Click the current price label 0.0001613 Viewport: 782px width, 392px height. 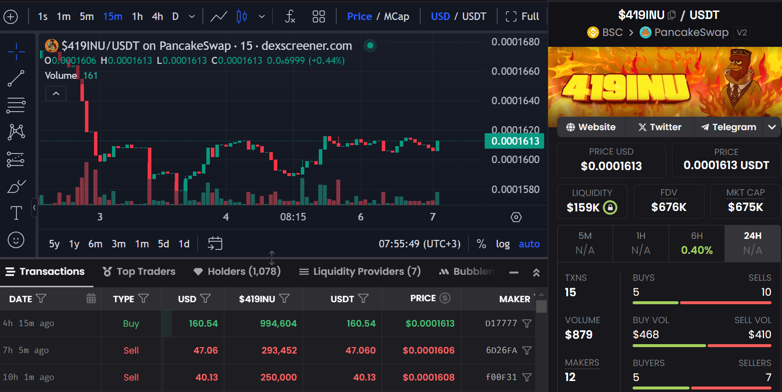point(515,141)
